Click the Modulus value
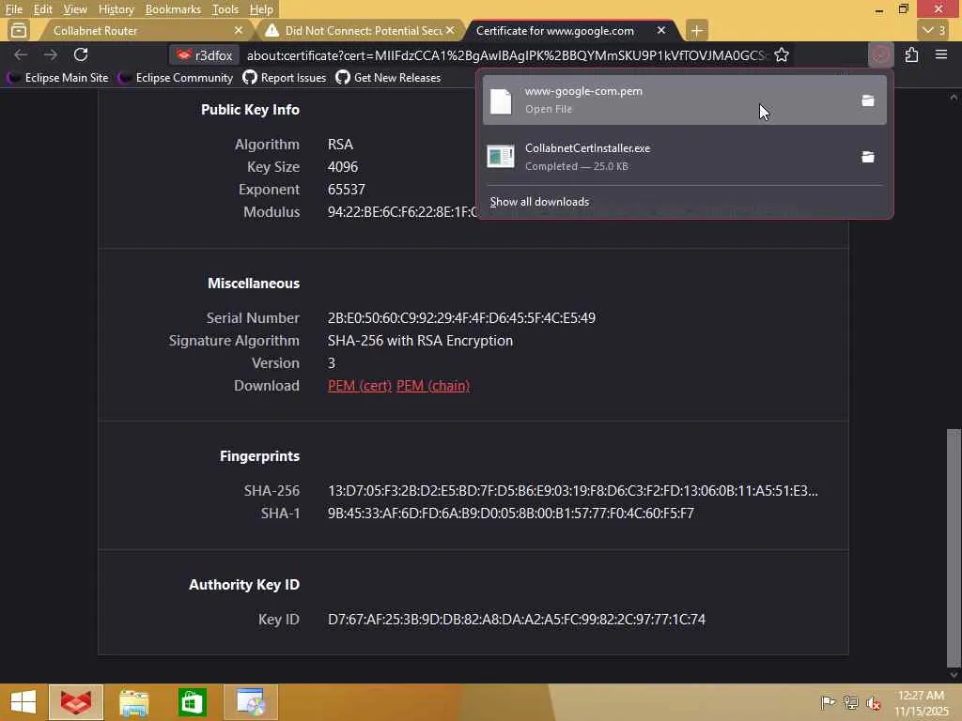The height and width of the screenshot is (721, 962). [x=402, y=212]
